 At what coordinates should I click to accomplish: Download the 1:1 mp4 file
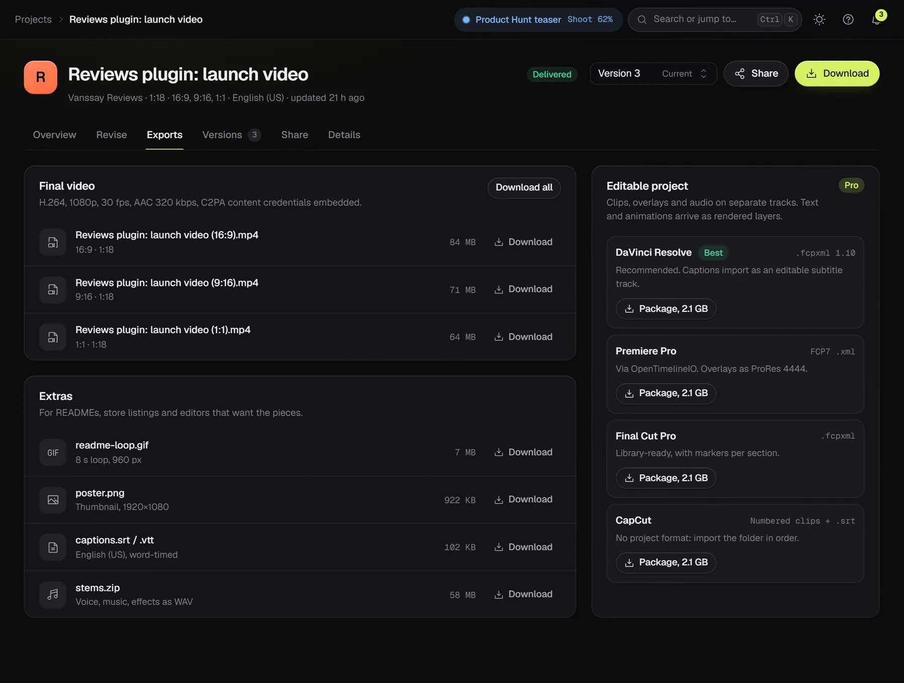(x=523, y=337)
